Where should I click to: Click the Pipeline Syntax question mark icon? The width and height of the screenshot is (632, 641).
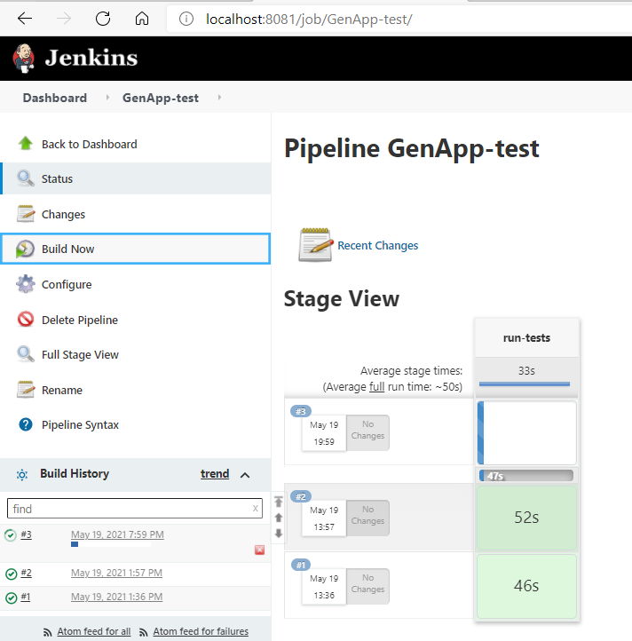[x=26, y=424]
